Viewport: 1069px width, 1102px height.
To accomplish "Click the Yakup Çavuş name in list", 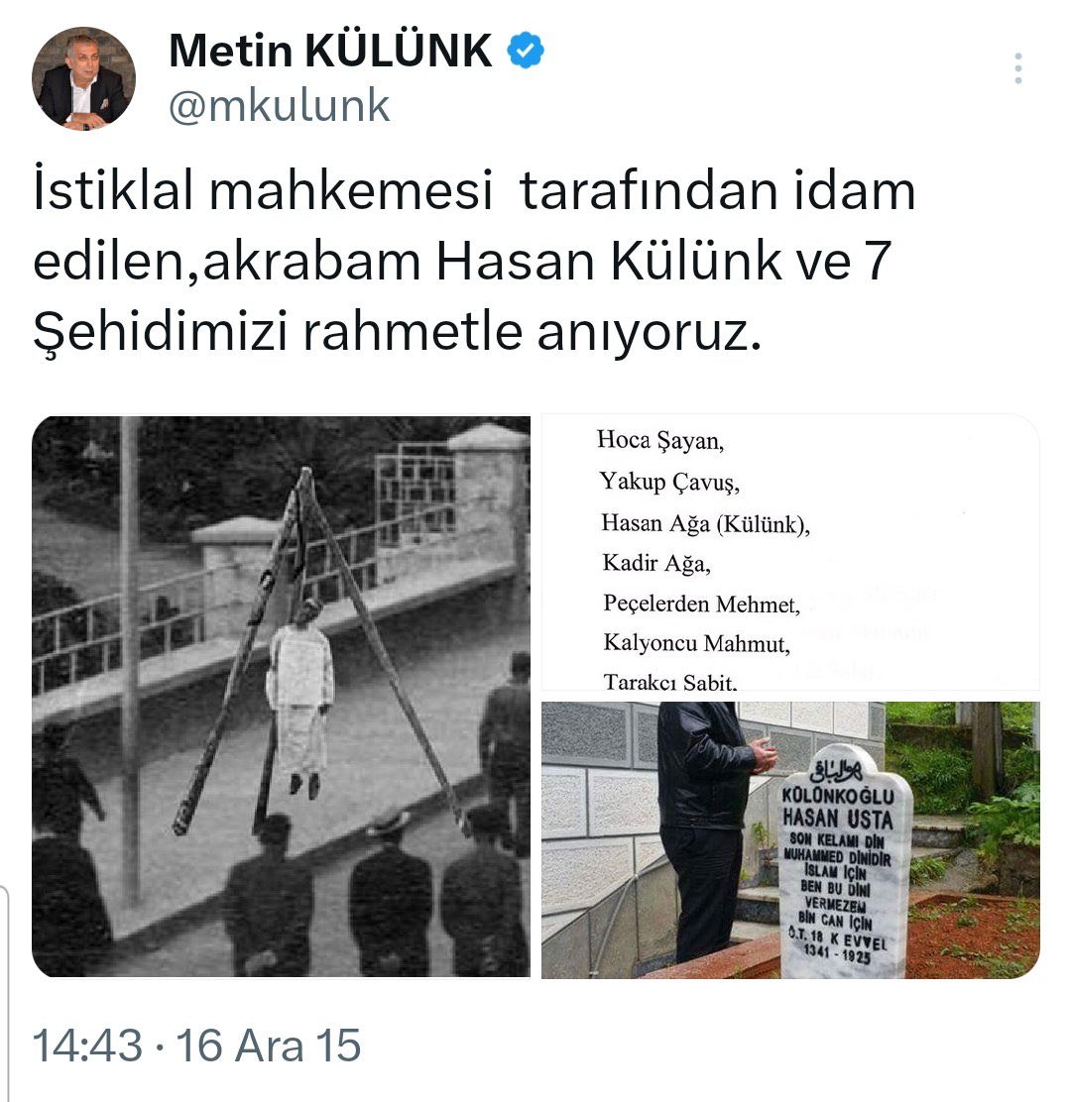I will pyautogui.click(x=668, y=482).
